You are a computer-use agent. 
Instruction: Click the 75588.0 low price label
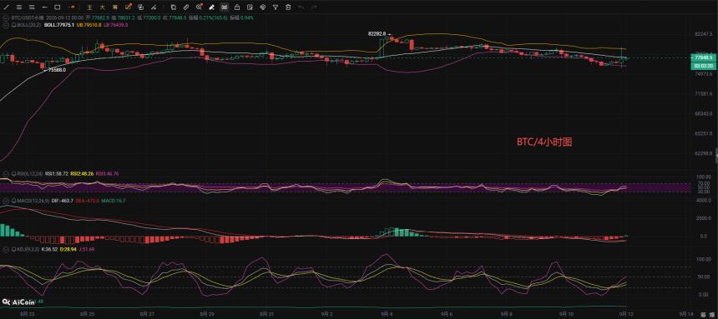coord(58,70)
